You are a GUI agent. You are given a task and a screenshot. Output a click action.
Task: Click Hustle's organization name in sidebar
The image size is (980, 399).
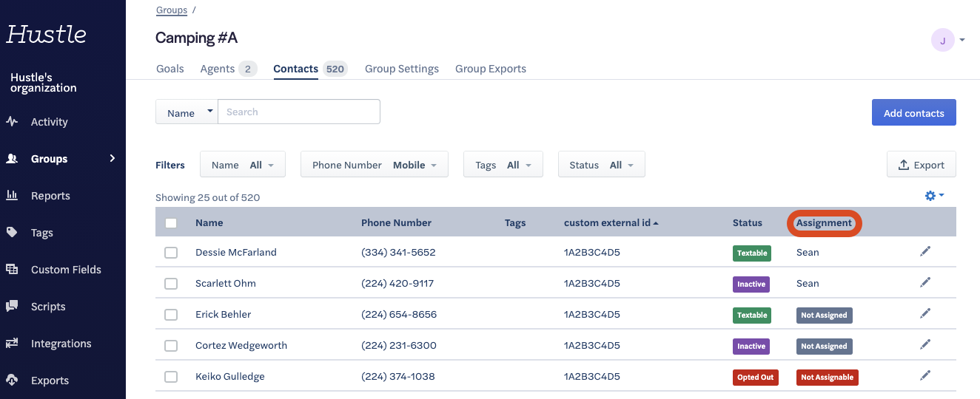point(44,83)
